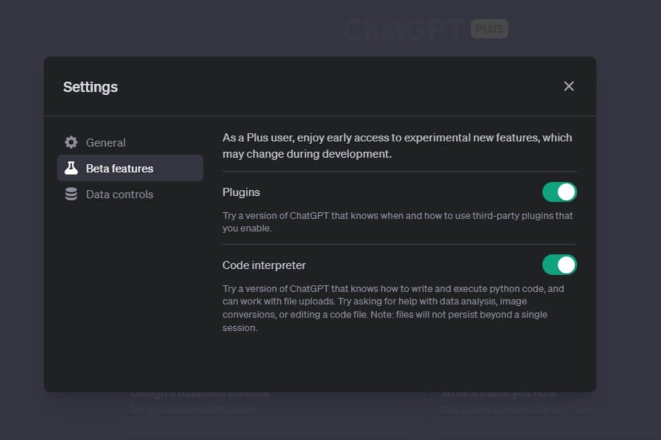Click the Plugins description about third-party plugins
Image resolution: width=661 pixels, height=440 pixels.
tap(398, 222)
